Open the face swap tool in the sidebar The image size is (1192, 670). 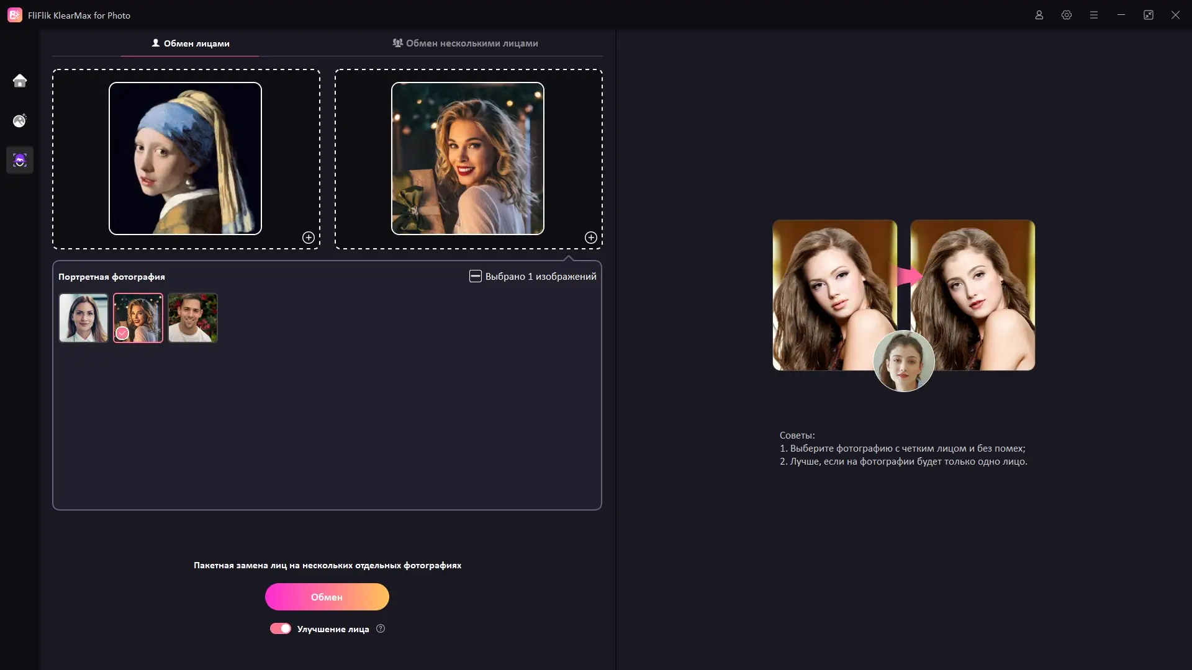(x=19, y=160)
